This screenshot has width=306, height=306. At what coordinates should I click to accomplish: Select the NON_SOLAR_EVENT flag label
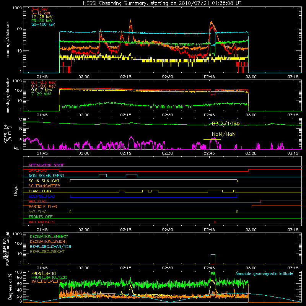[46, 176]
